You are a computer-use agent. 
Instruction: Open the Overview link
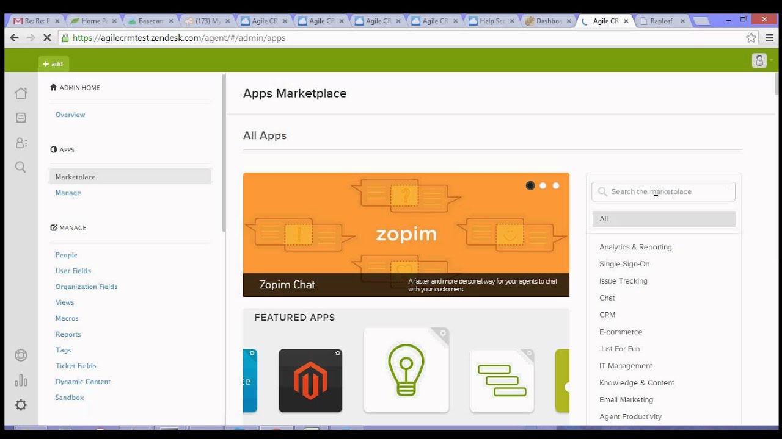(70, 115)
